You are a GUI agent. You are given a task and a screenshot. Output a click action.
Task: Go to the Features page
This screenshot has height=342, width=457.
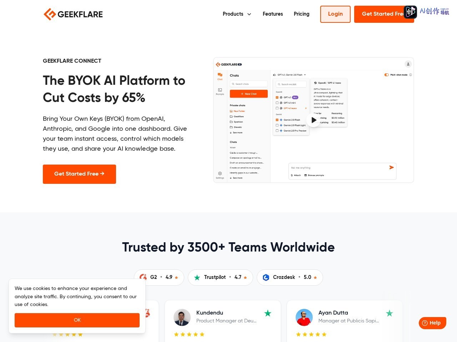(273, 14)
